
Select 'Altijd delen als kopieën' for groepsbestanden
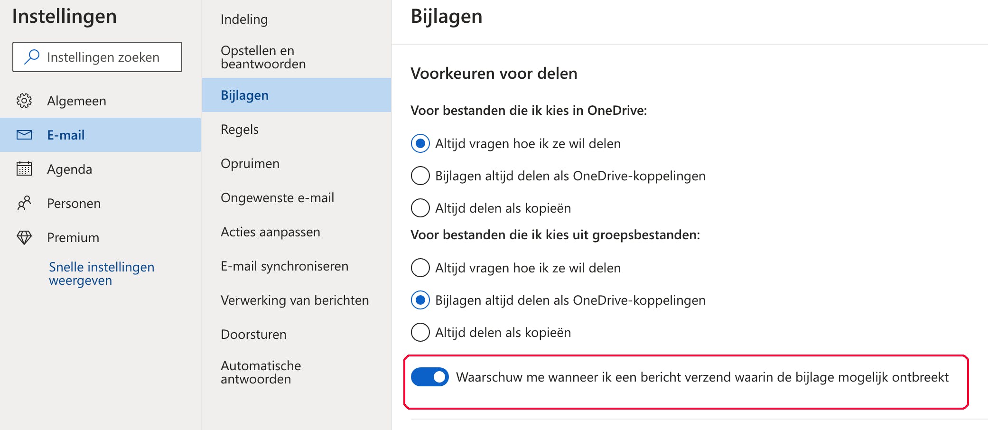420,332
